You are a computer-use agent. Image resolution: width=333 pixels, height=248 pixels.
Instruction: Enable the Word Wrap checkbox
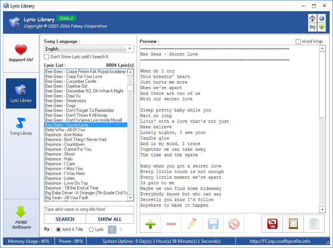click(298, 41)
